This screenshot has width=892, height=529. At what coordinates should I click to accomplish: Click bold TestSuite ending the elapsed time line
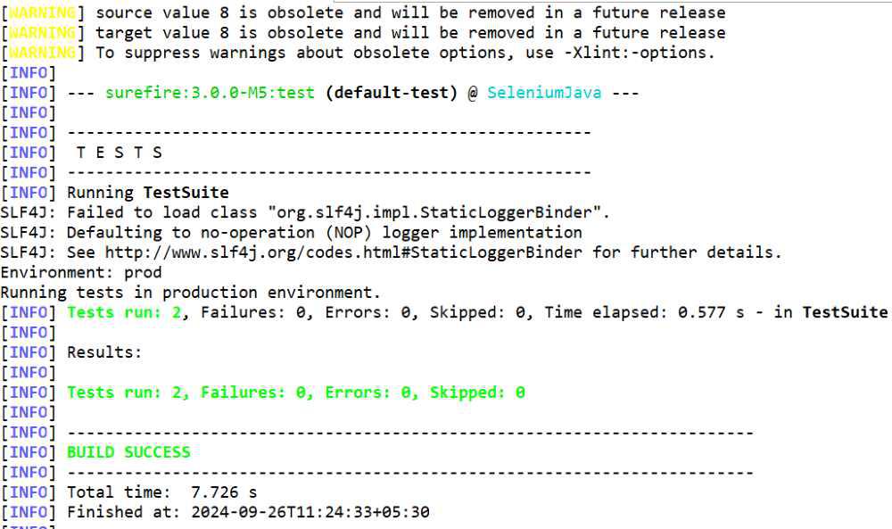point(845,312)
